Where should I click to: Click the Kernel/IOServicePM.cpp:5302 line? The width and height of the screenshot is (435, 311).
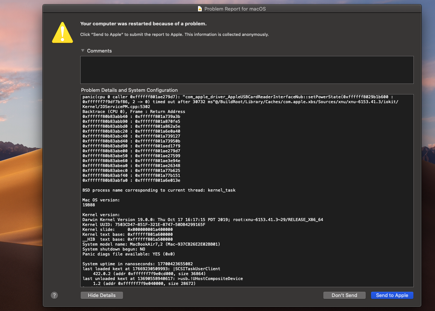coord(116,107)
